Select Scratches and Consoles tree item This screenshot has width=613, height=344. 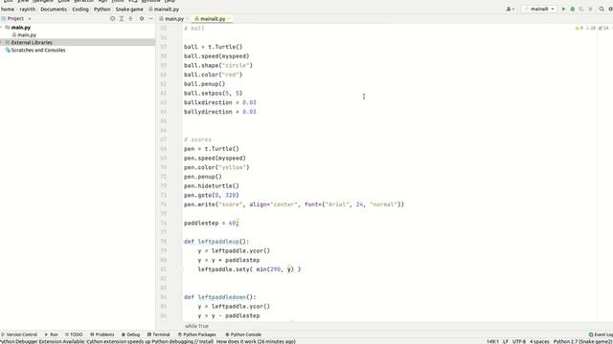[x=38, y=50]
